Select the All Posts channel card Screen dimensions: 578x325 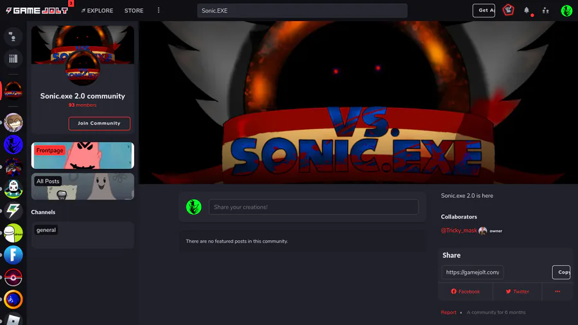83,186
